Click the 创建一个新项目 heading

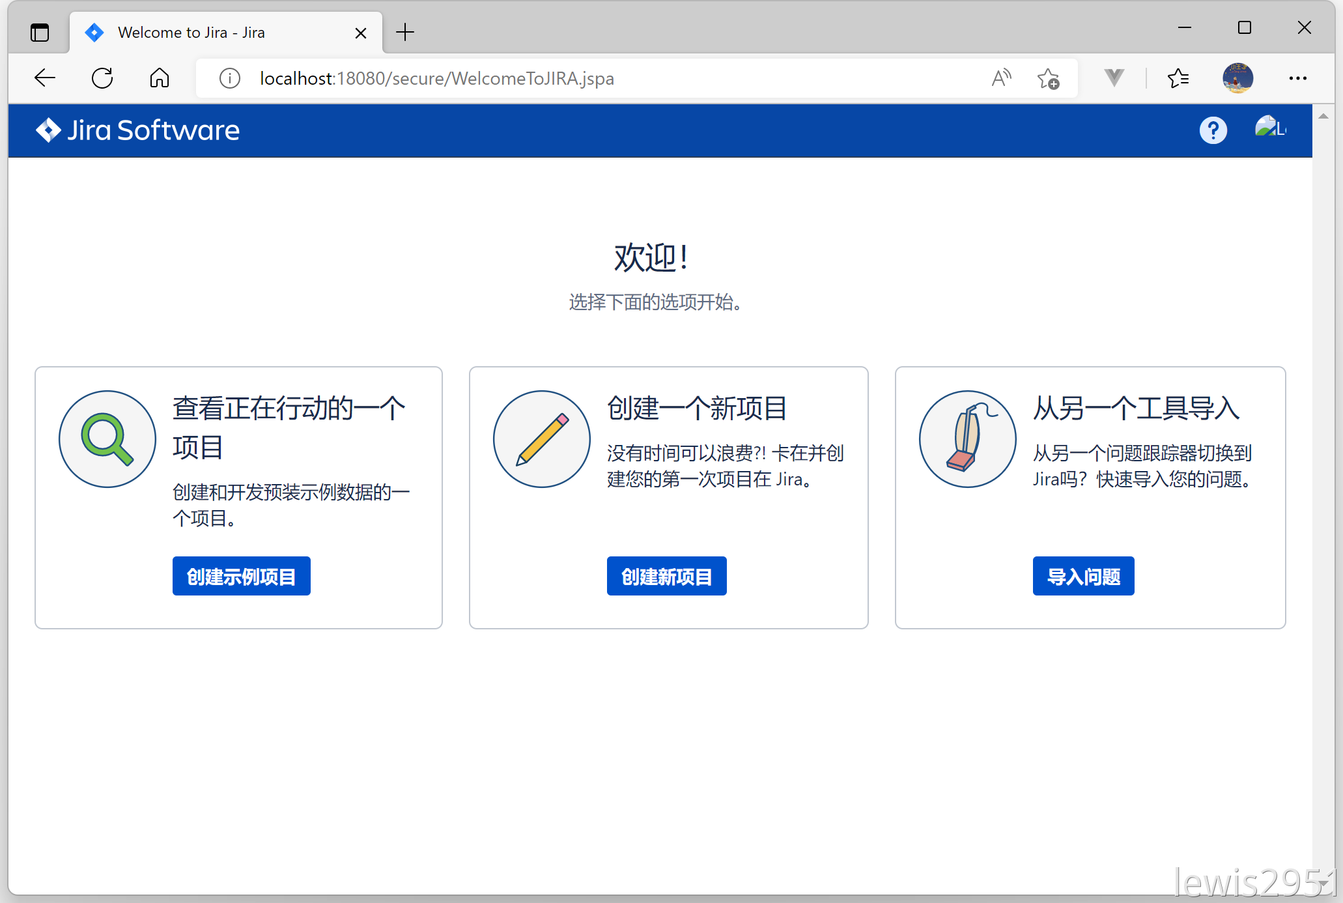click(x=697, y=408)
